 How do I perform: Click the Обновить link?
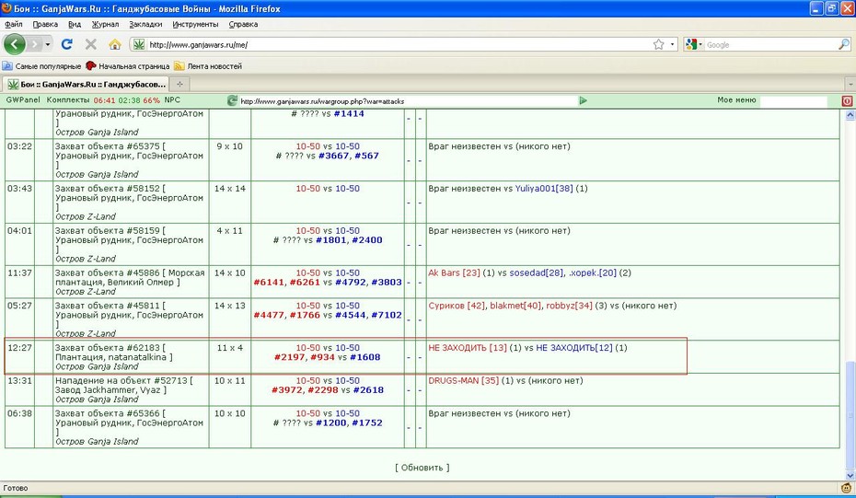422,468
